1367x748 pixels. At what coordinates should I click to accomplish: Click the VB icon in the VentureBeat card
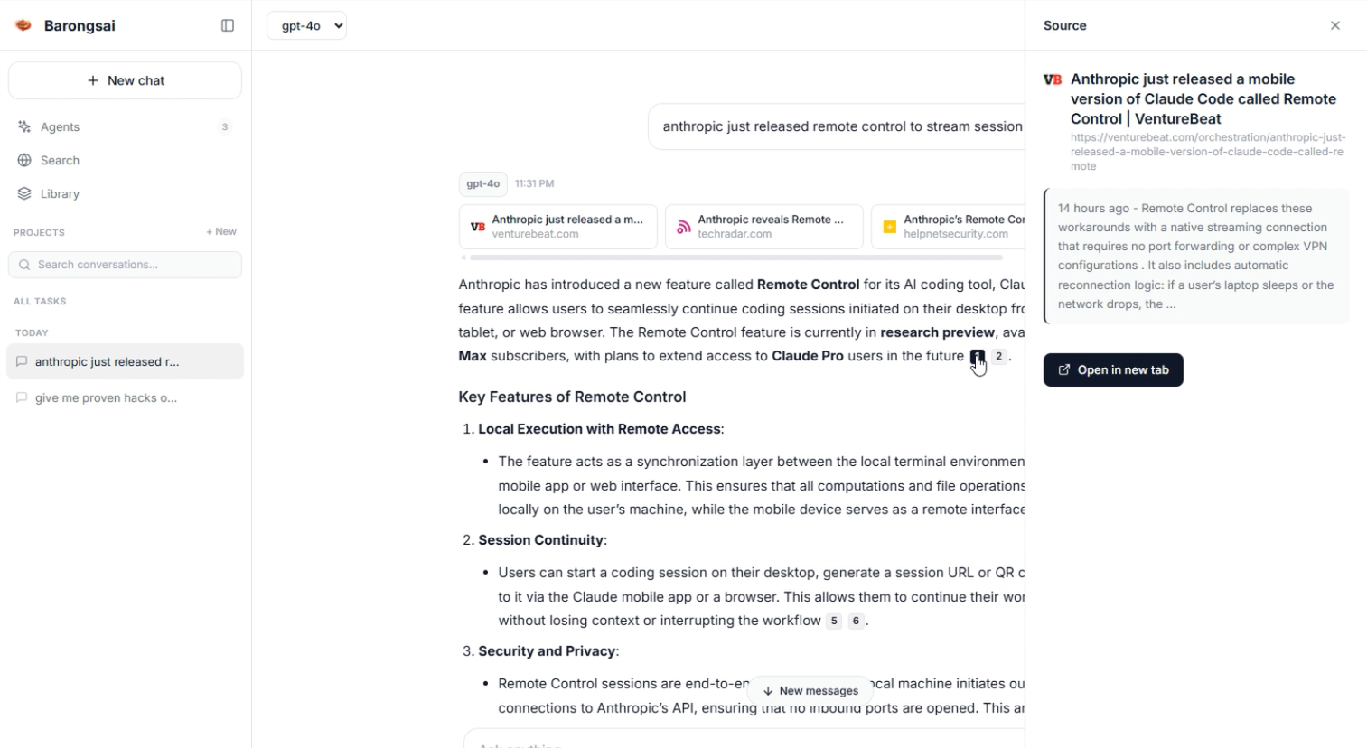click(x=478, y=227)
